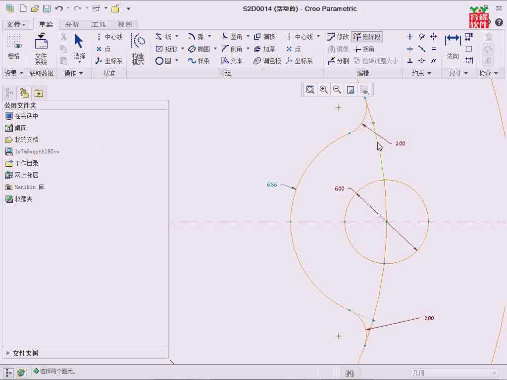
Task: Click the Zoom In magnifier icon
Action: click(x=323, y=90)
